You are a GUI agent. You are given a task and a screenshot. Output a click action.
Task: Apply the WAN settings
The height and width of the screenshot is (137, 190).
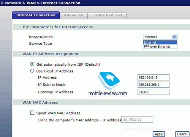pos(159,134)
